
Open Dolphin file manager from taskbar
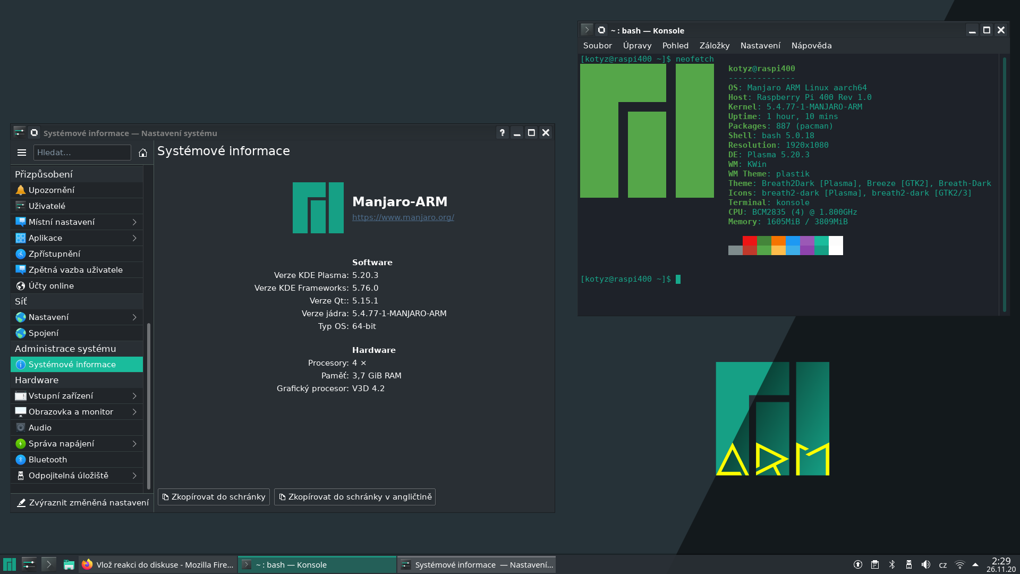click(x=69, y=564)
